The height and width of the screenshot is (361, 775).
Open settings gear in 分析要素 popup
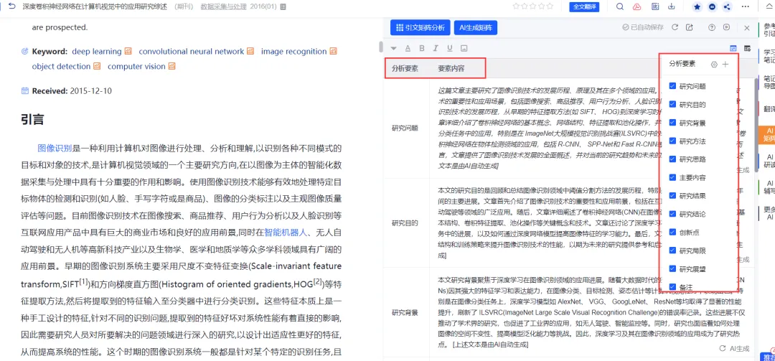(714, 65)
